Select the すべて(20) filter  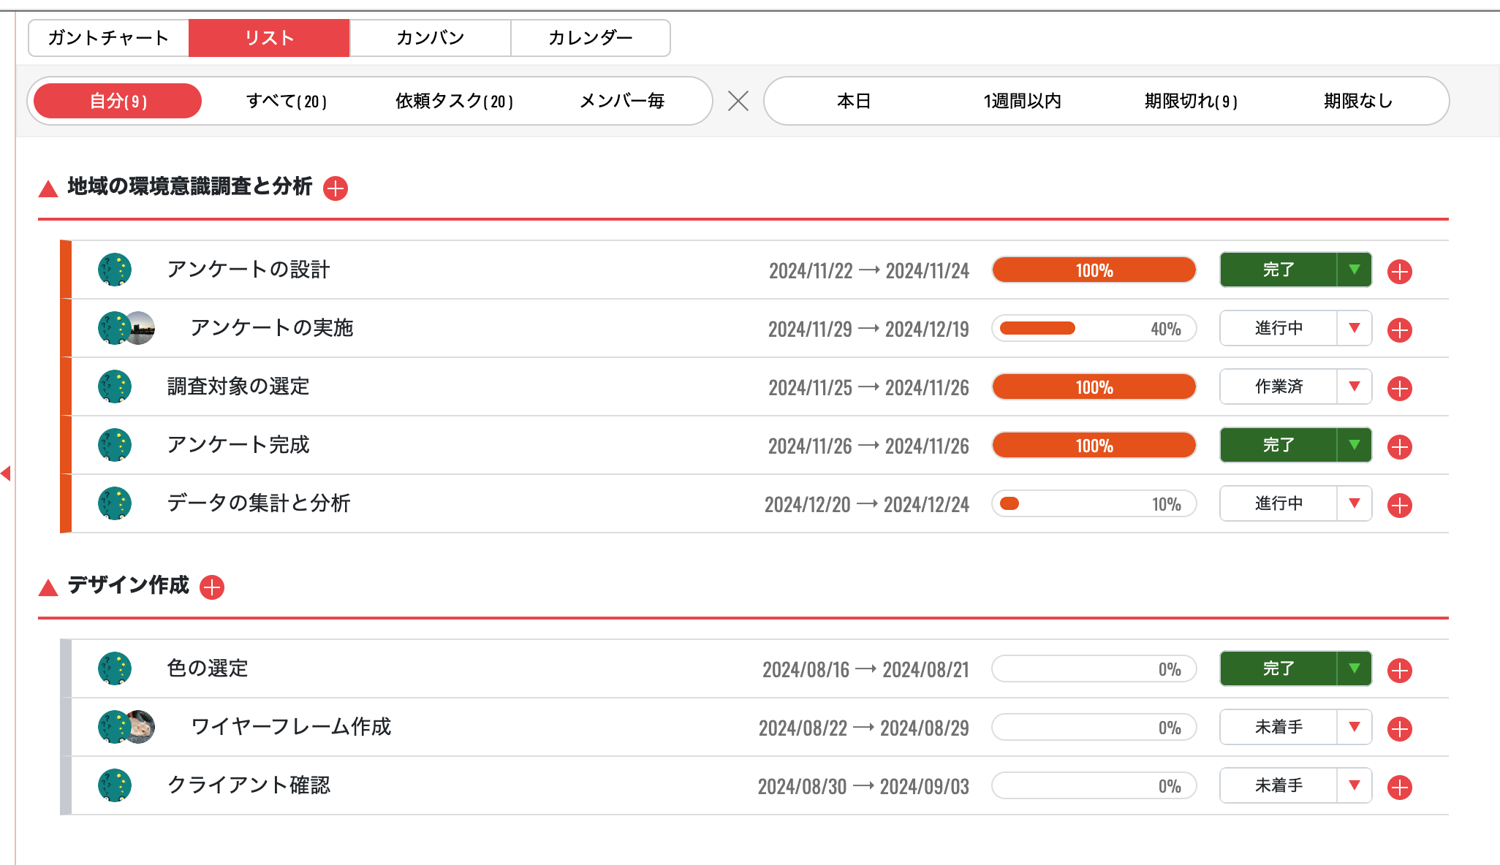click(x=286, y=101)
